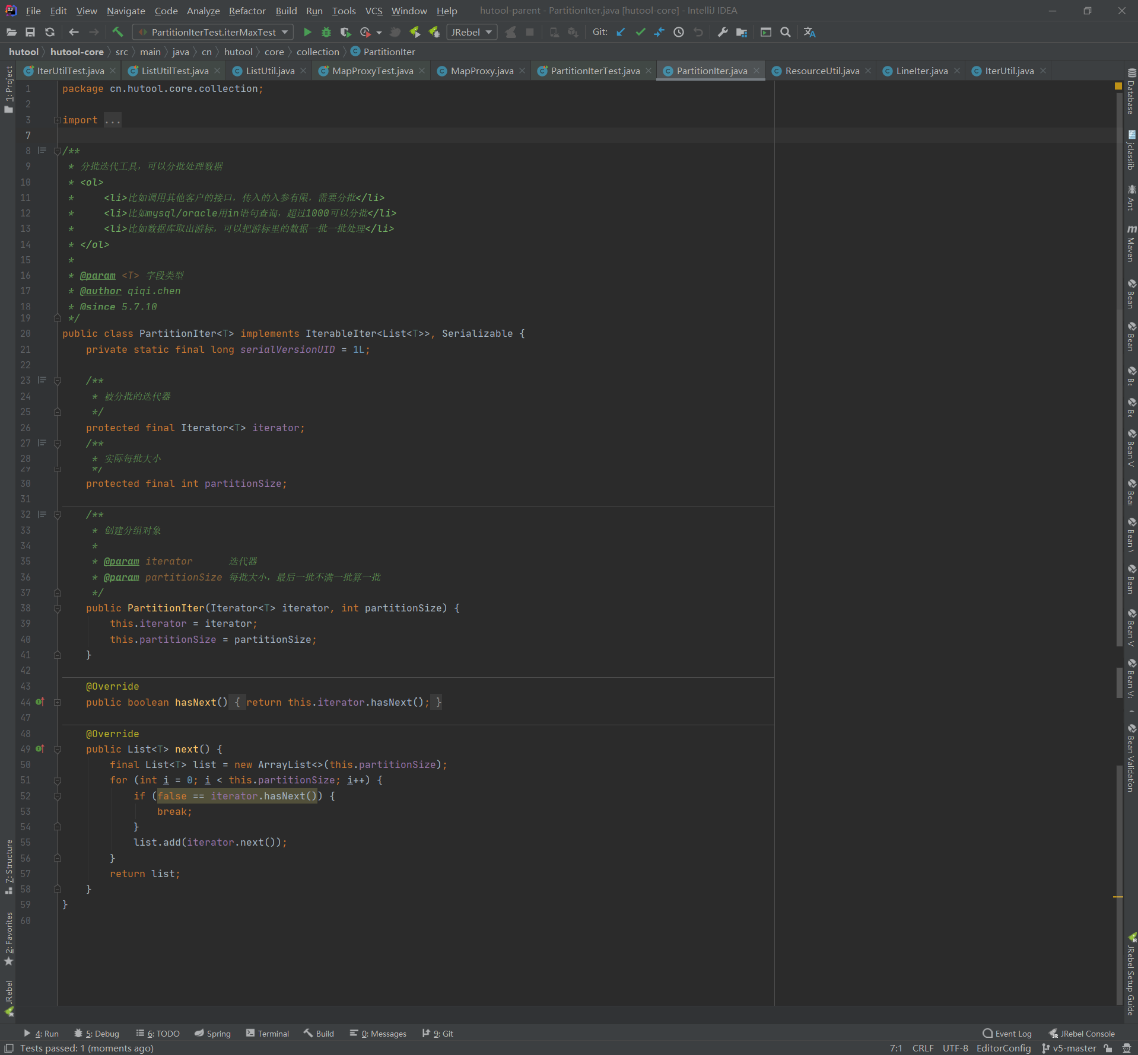Collapse the hasNext method fold

click(x=58, y=702)
